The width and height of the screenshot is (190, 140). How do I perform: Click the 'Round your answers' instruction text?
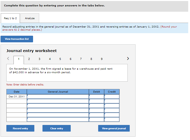[x=90, y=28]
